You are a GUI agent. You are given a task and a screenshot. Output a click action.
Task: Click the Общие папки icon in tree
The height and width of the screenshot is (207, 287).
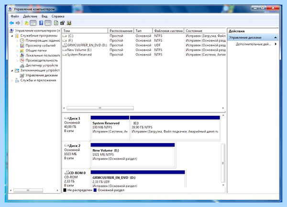[22, 51]
